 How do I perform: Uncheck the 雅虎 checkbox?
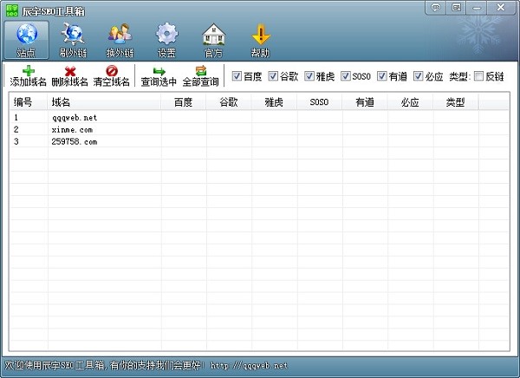coord(309,76)
